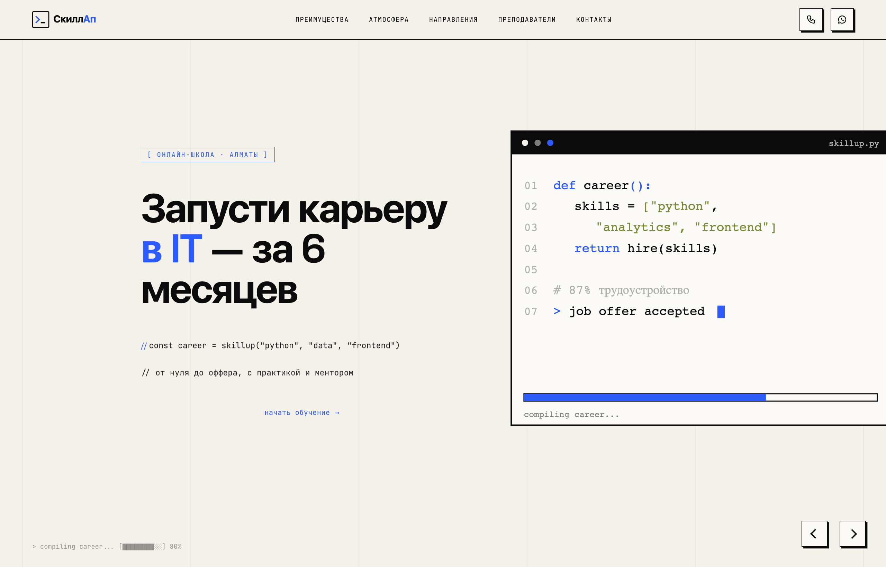
Task: Click the skillup.py file name label
Action: [853, 143]
